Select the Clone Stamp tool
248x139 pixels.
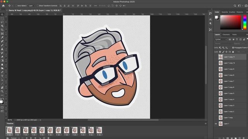(2, 49)
